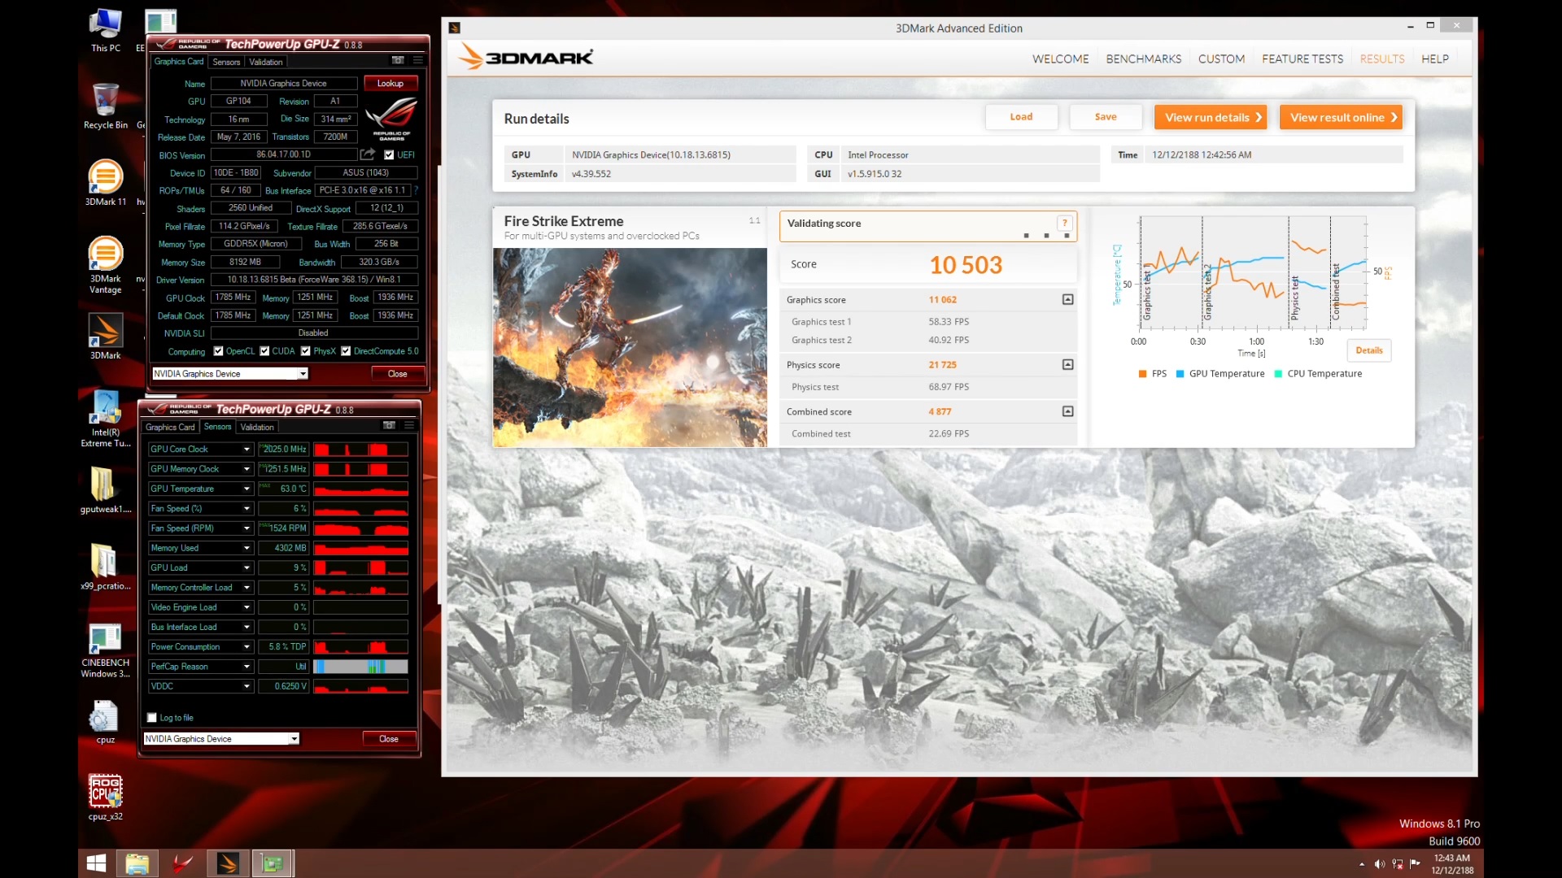Open the CINEBENCH desktop shortcut
This screenshot has height=878, width=1562.
(x=106, y=650)
